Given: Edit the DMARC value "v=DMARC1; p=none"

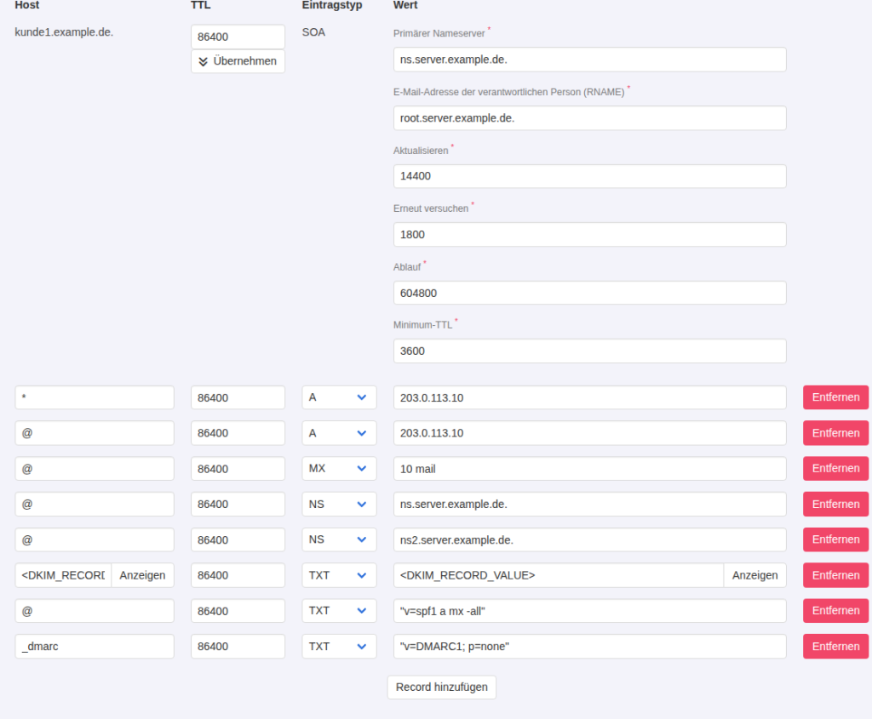Looking at the screenshot, I should click(x=589, y=646).
